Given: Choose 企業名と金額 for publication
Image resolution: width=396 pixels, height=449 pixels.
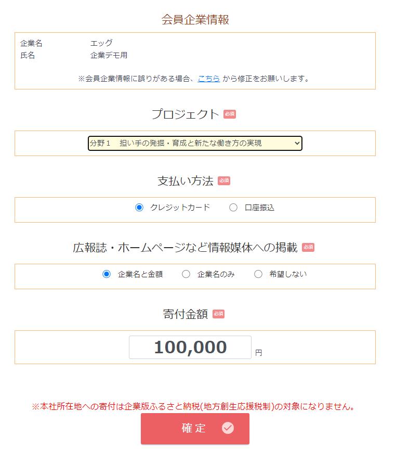Looking at the screenshot, I should tap(105, 274).
